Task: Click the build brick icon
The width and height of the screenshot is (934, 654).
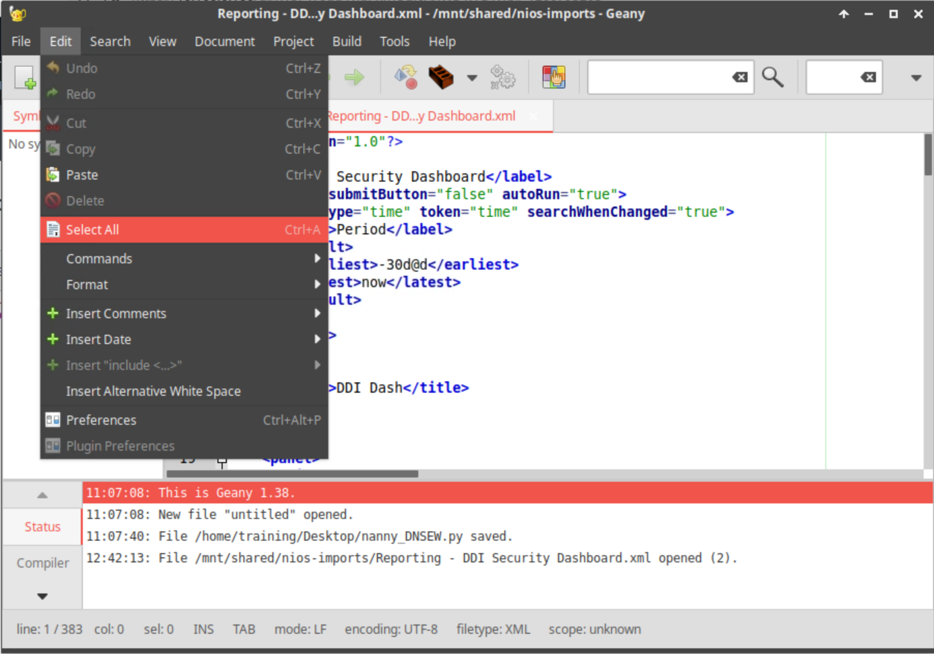Action: tap(441, 78)
